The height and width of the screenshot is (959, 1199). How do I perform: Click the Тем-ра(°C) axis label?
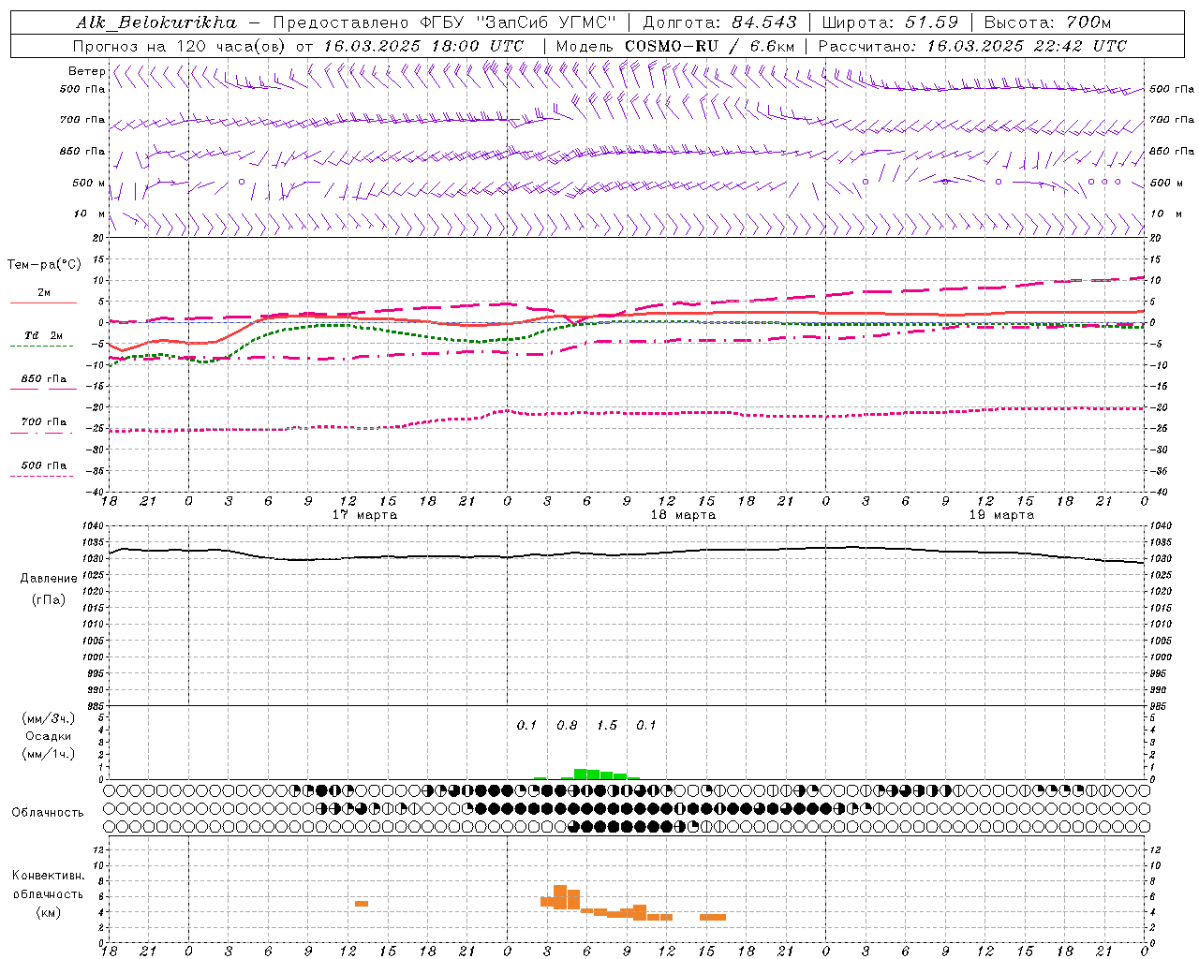[44, 264]
